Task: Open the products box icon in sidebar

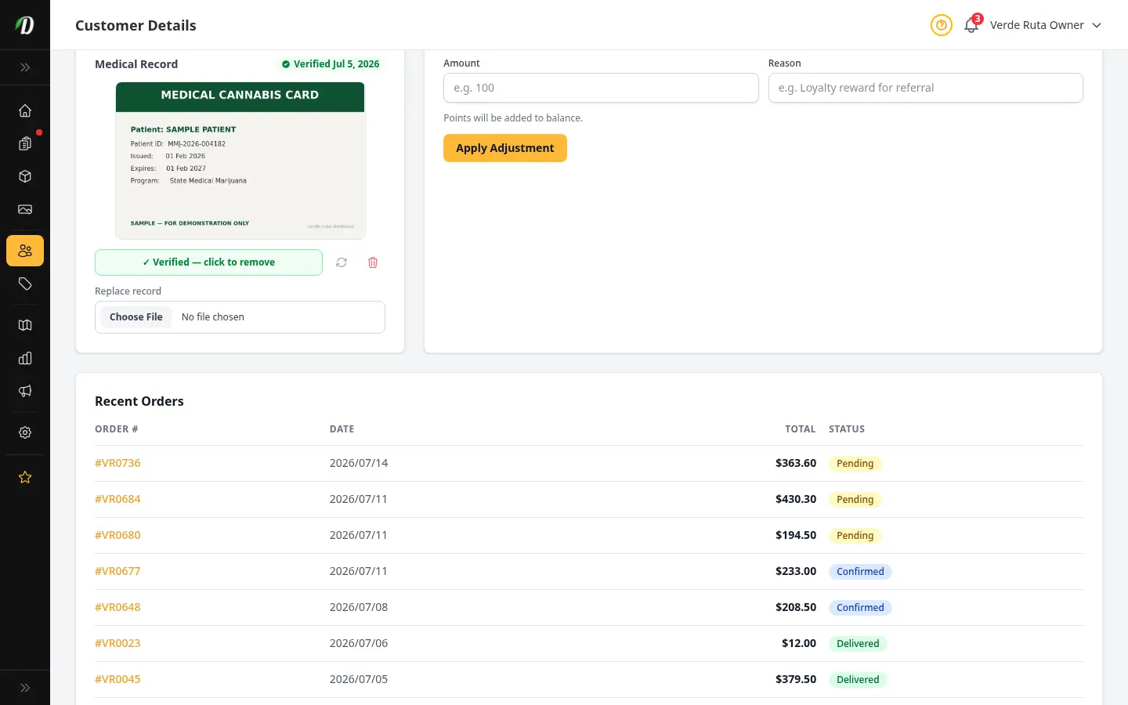Action: coord(25,176)
